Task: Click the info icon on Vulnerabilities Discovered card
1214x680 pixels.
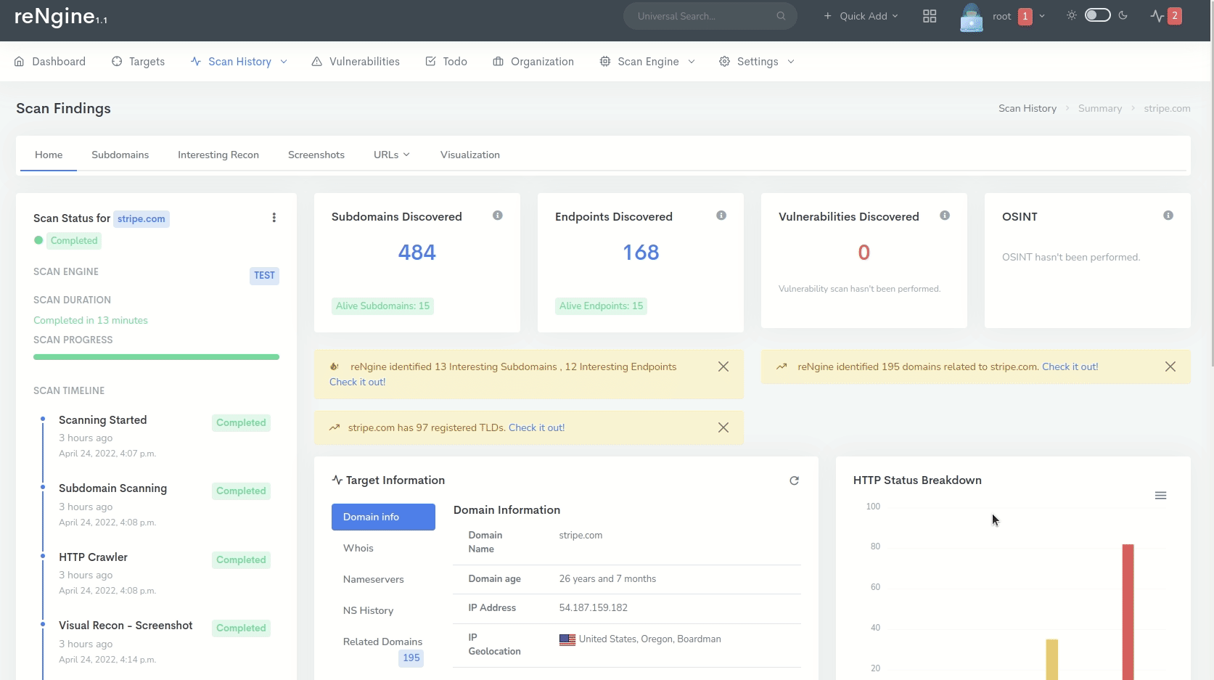Action: coord(945,216)
